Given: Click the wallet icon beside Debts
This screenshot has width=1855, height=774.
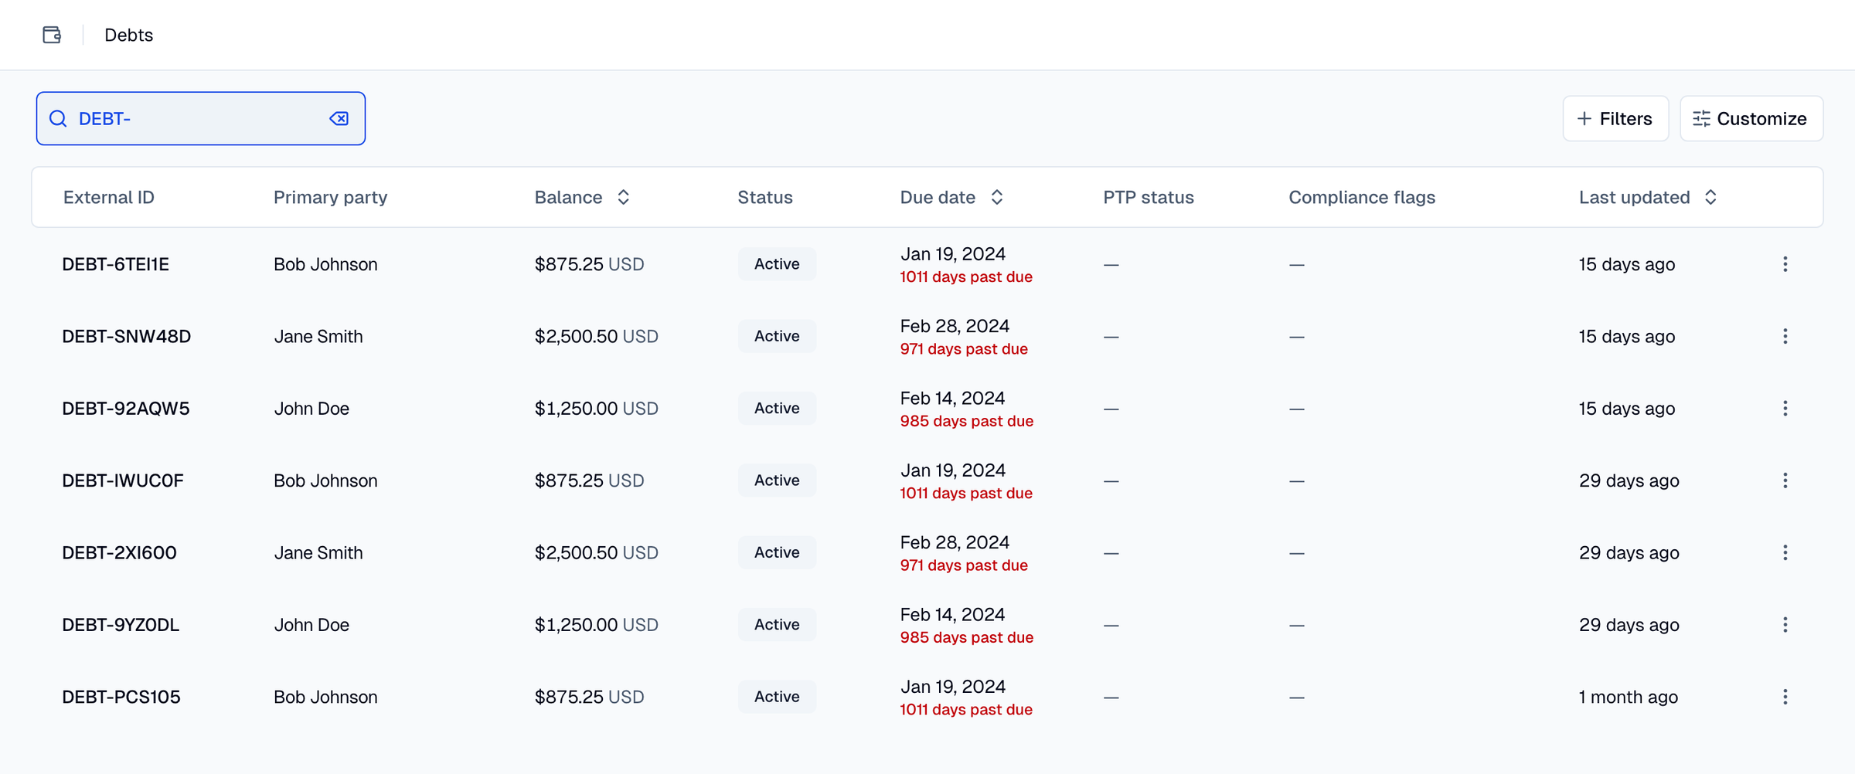Looking at the screenshot, I should [x=52, y=35].
